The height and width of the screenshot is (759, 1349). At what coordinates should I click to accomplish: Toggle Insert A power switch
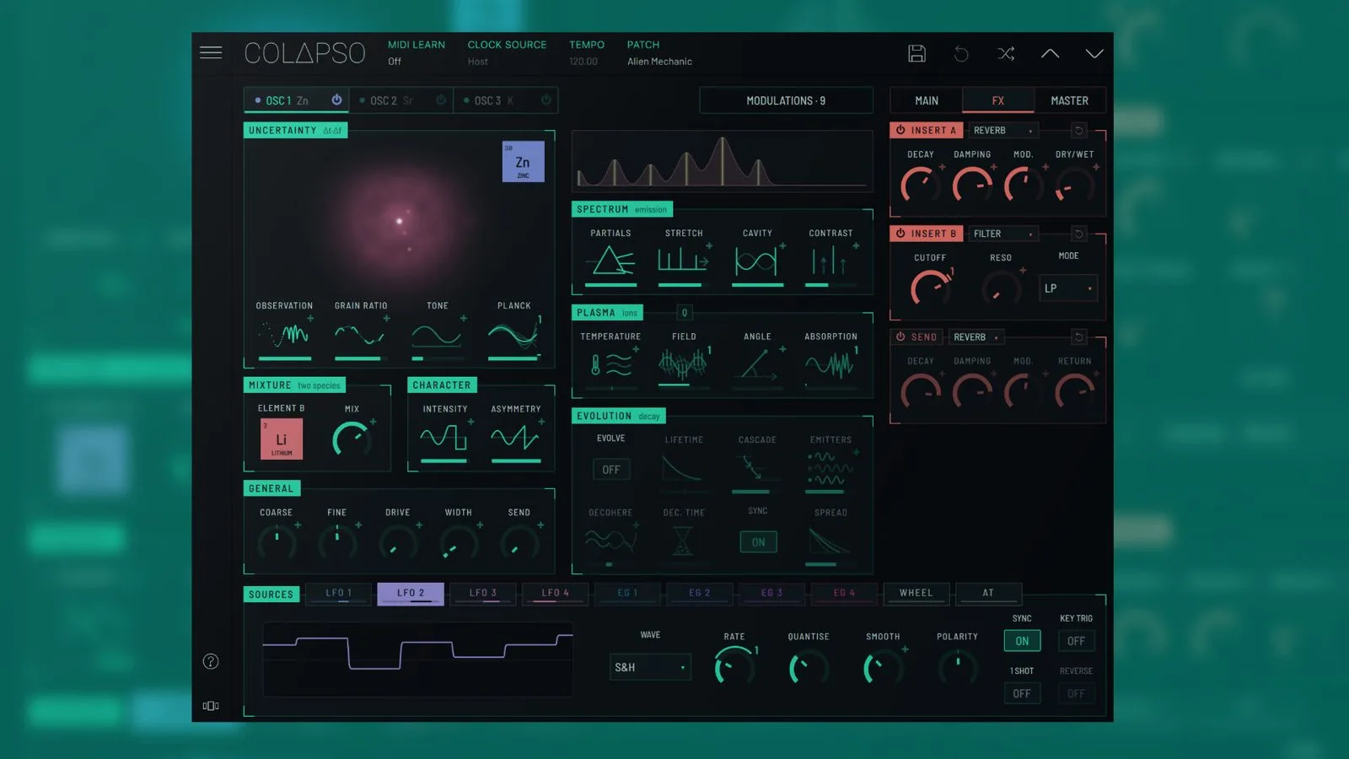[x=900, y=130]
